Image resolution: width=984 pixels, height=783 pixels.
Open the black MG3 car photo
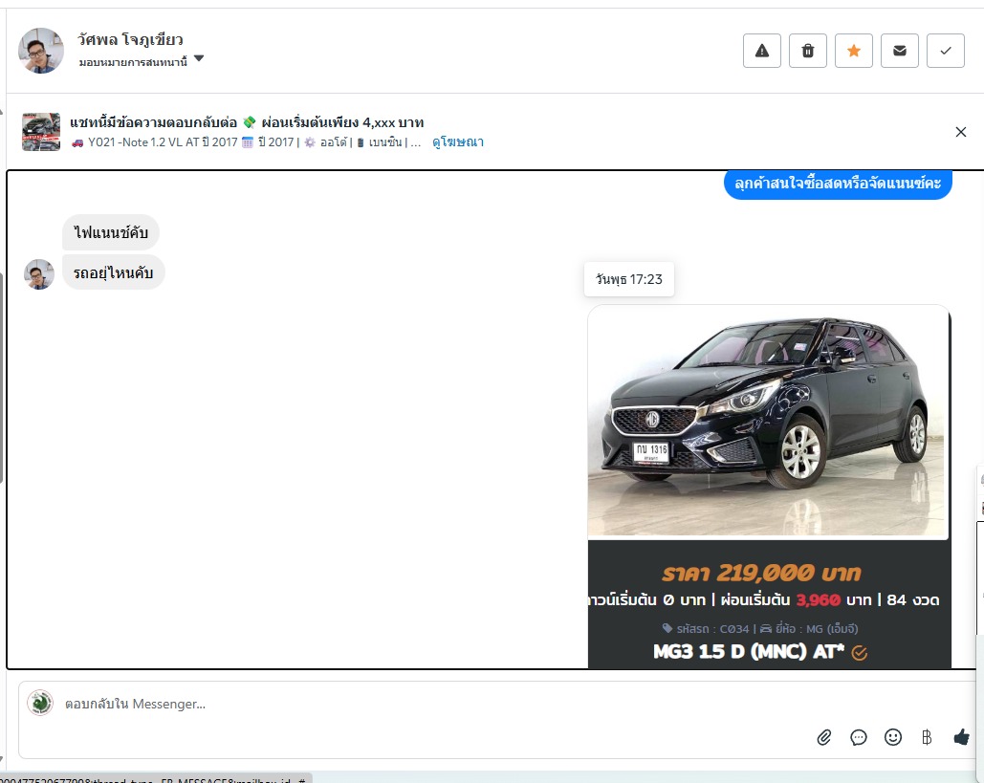click(768, 422)
